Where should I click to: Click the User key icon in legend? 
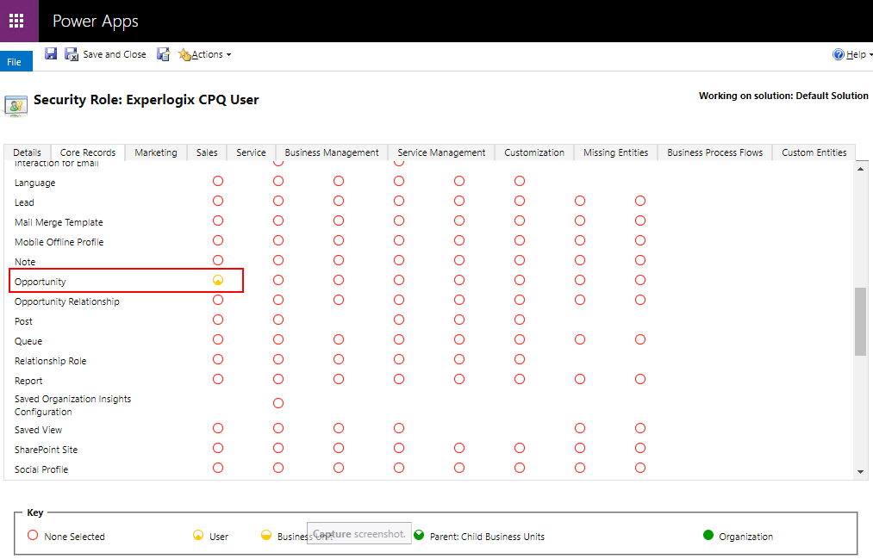point(198,535)
